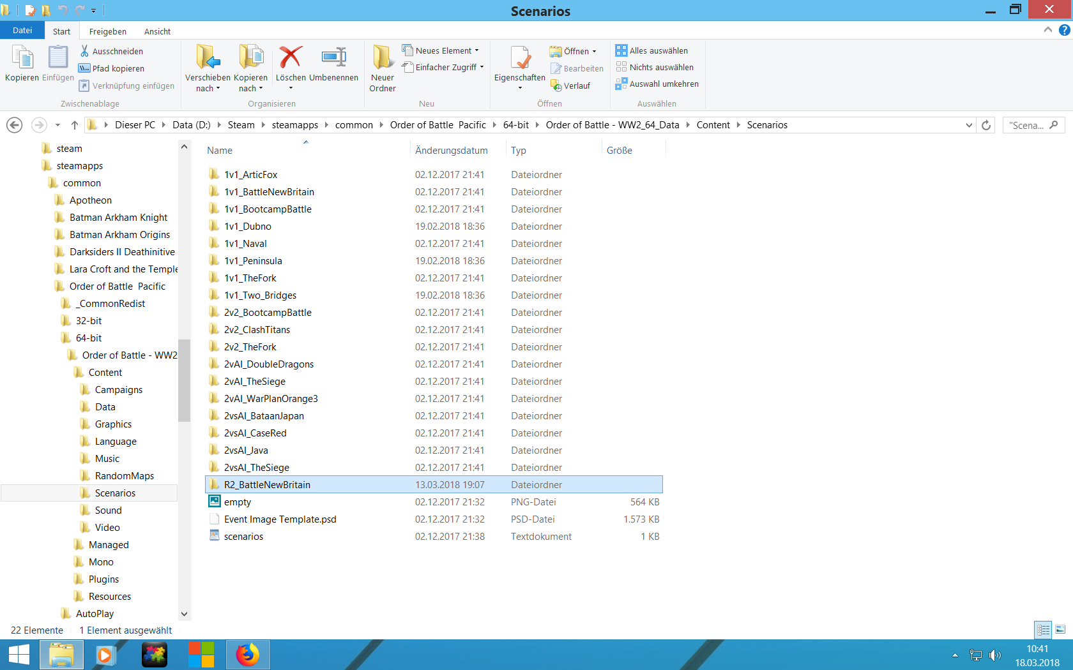This screenshot has height=670, width=1073.
Task: Expand the Neues Element dropdown
Action: 476,50
